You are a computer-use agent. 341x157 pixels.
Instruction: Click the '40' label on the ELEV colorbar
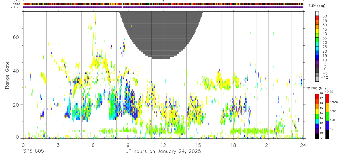click(324, 34)
